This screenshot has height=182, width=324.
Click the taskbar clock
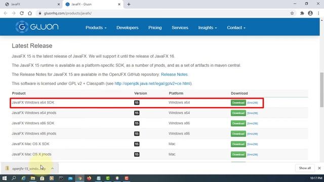[x=316, y=178]
